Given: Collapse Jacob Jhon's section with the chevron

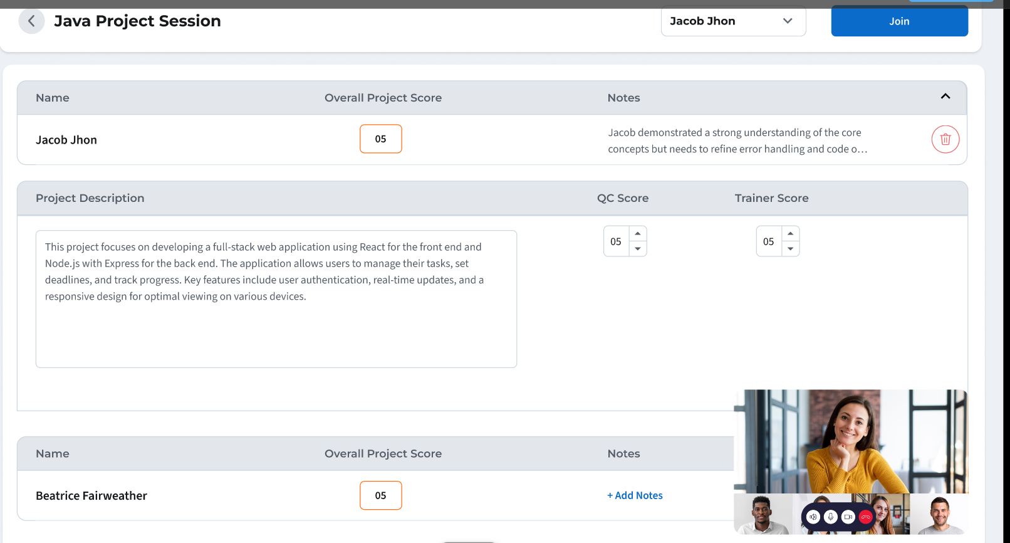Looking at the screenshot, I should tap(945, 97).
